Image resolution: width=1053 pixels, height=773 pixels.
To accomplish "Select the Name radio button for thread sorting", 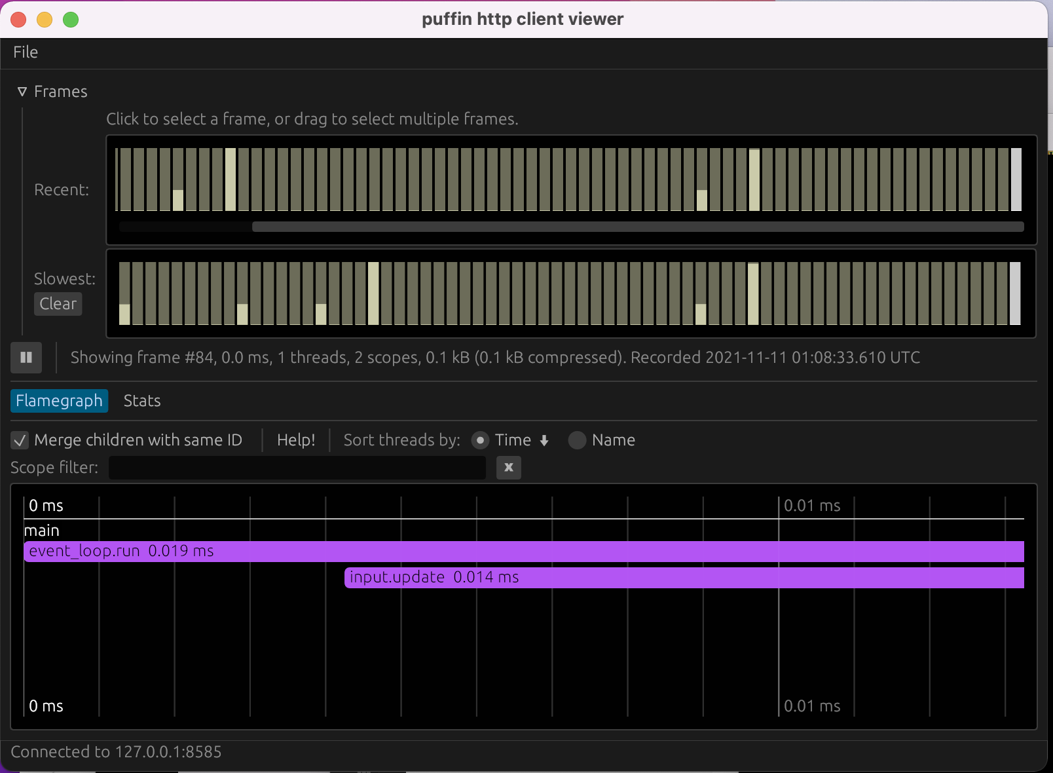I will [x=577, y=440].
